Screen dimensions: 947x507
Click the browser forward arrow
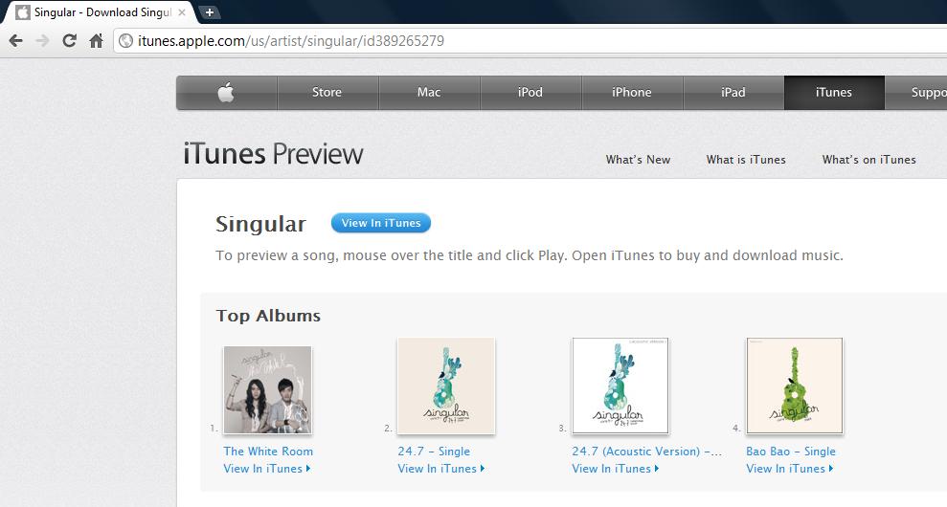[42, 41]
